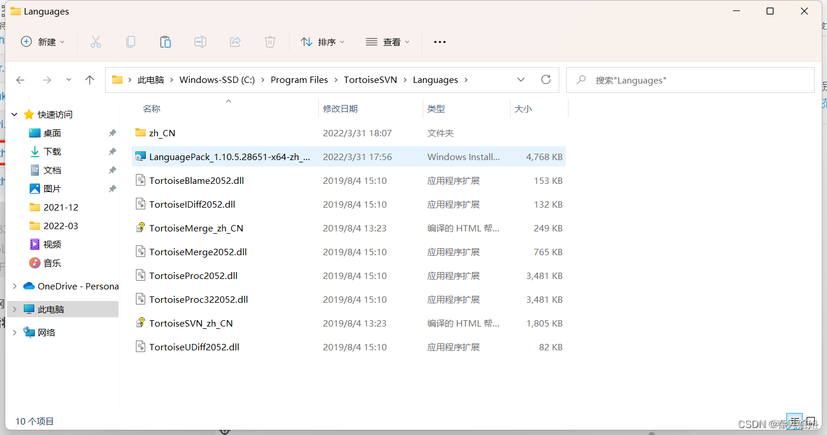Select the LanguagePack installer file icon
Image resolution: width=827 pixels, height=435 pixels.
140,157
